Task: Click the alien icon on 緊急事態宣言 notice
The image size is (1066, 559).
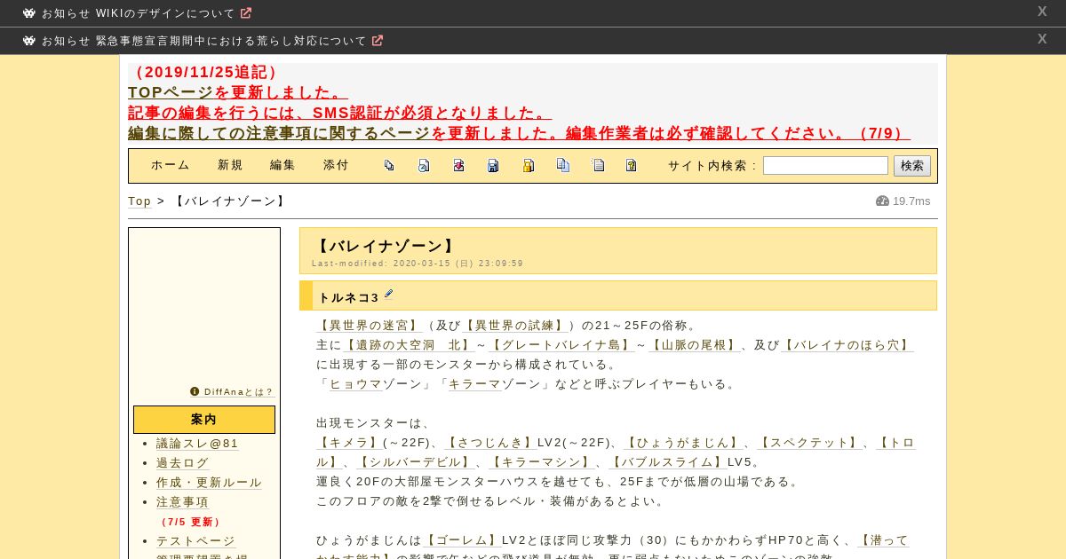Action: (x=29, y=41)
